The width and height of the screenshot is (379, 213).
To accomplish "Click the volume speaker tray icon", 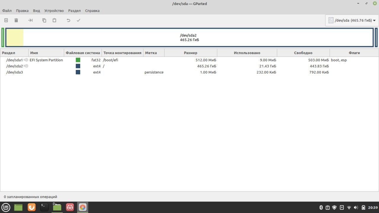I will click(x=356, y=207).
